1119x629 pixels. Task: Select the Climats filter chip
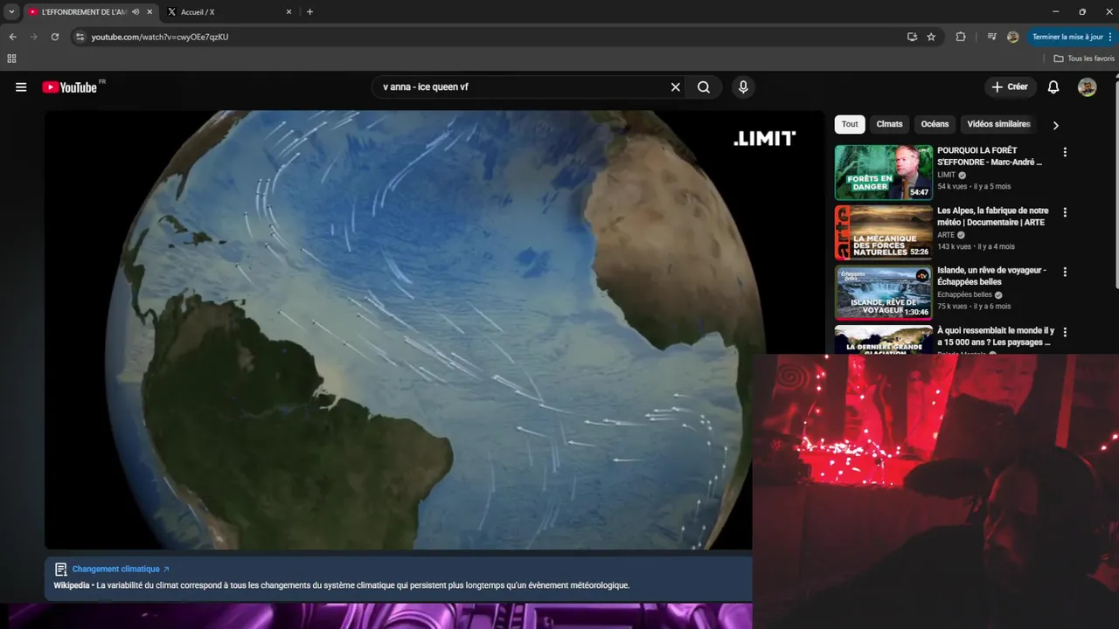pyautogui.click(x=889, y=124)
